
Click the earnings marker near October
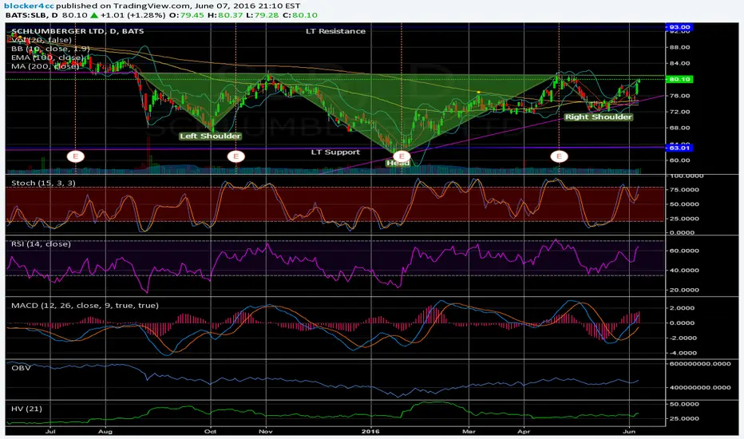coord(235,156)
